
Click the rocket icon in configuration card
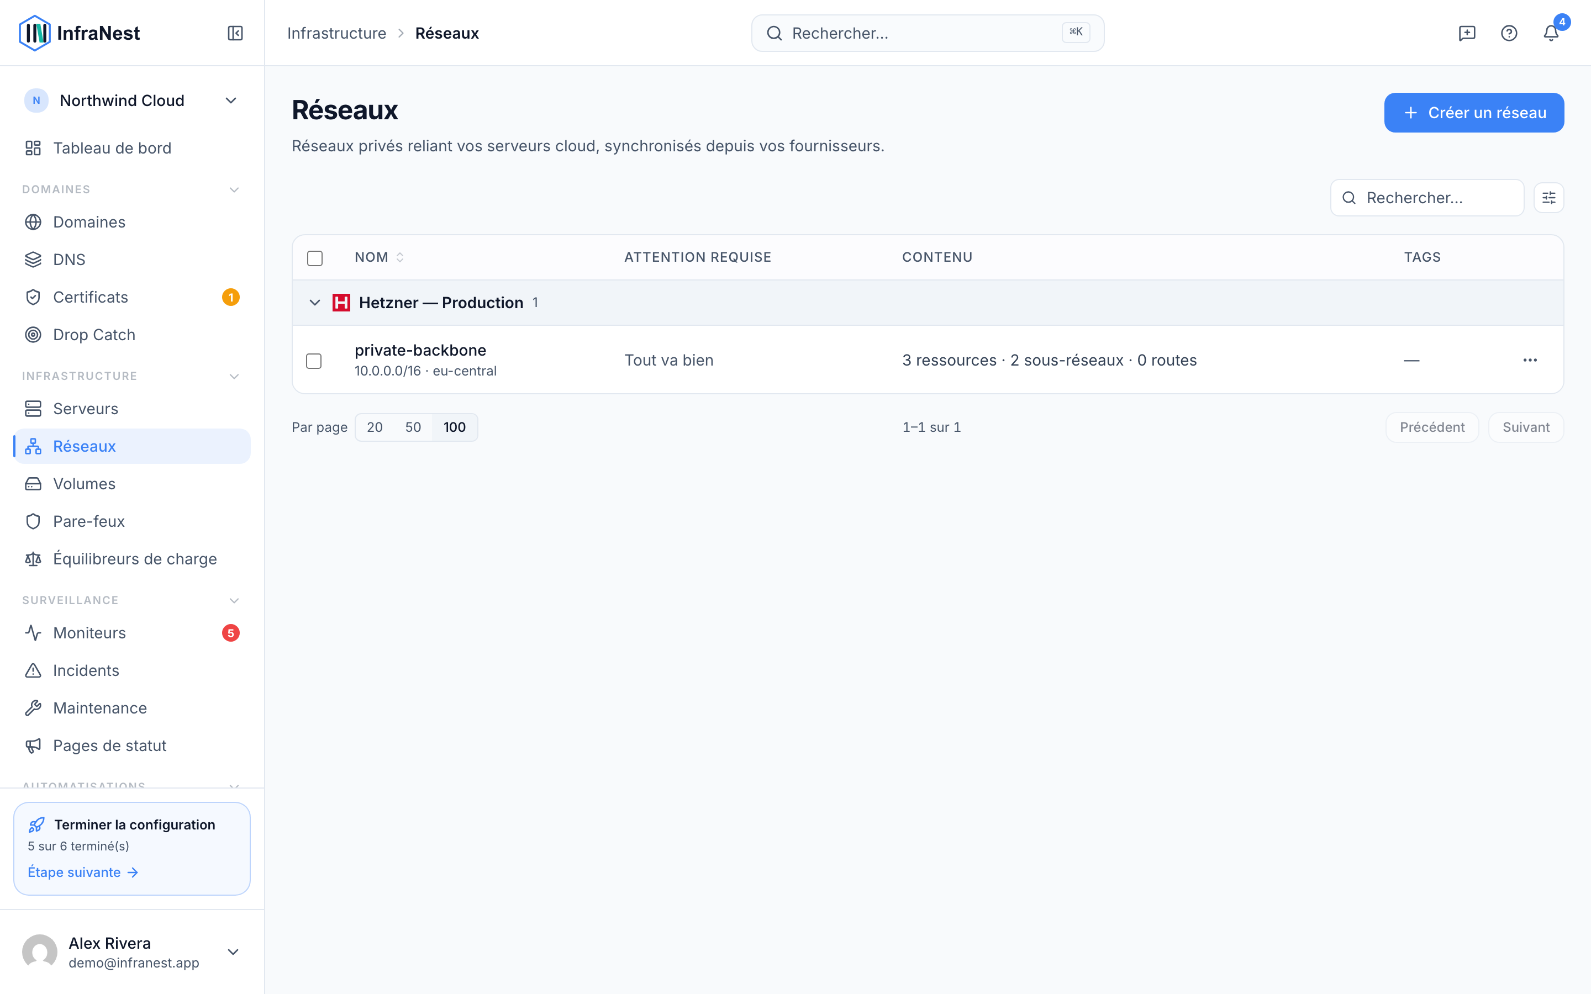[37, 824]
